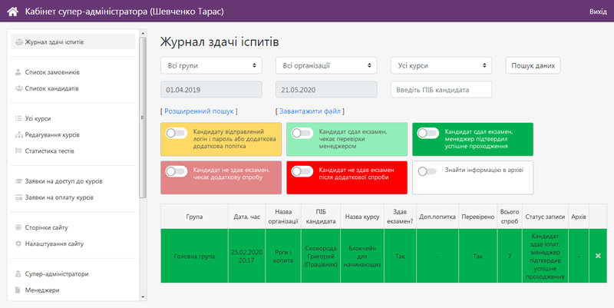614x308 pixels.
Task: Click the Вихід logout link
Action: click(598, 12)
